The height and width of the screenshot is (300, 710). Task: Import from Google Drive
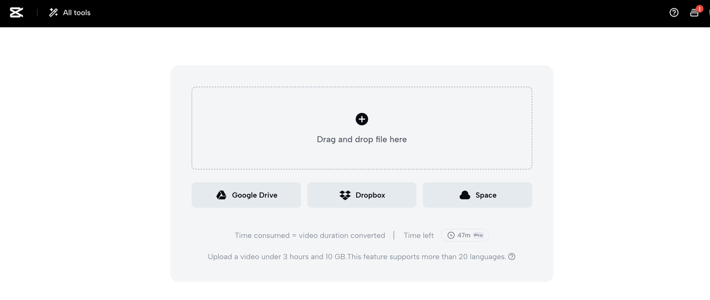coord(246,195)
